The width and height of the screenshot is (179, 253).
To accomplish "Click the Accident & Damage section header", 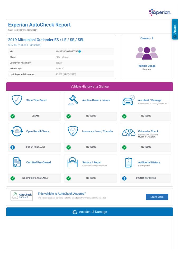I will tap(89, 212).
